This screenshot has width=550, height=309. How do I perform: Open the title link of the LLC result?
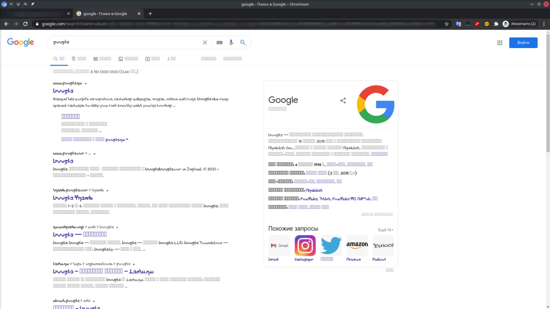click(80, 234)
